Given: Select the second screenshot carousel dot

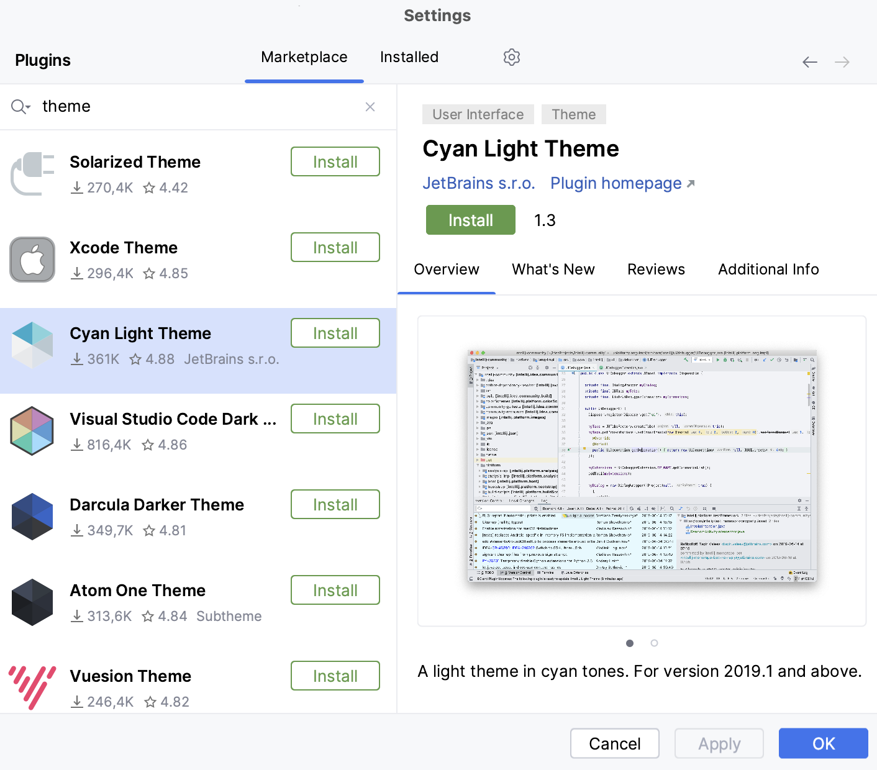Looking at the screenshot, I should [x=654, y=643].
